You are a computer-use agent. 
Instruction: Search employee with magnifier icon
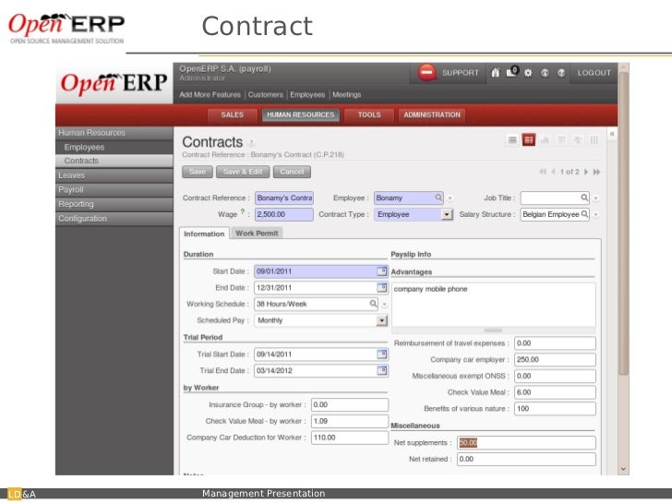(x=438, y=198)
